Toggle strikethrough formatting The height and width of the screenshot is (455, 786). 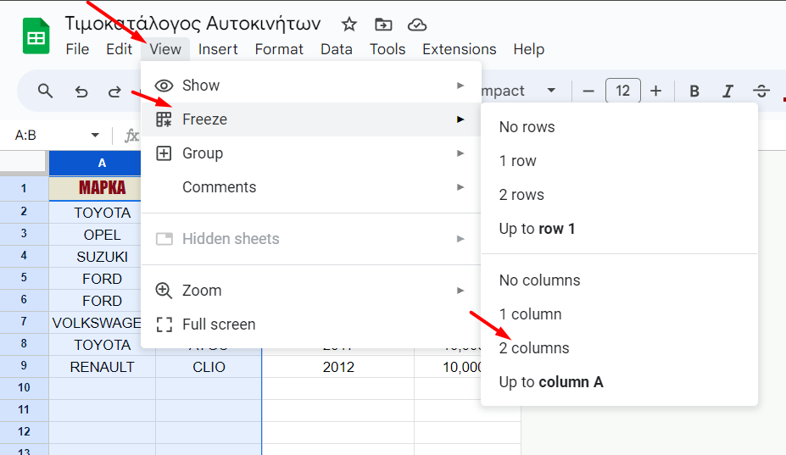[x=761, y=92]
